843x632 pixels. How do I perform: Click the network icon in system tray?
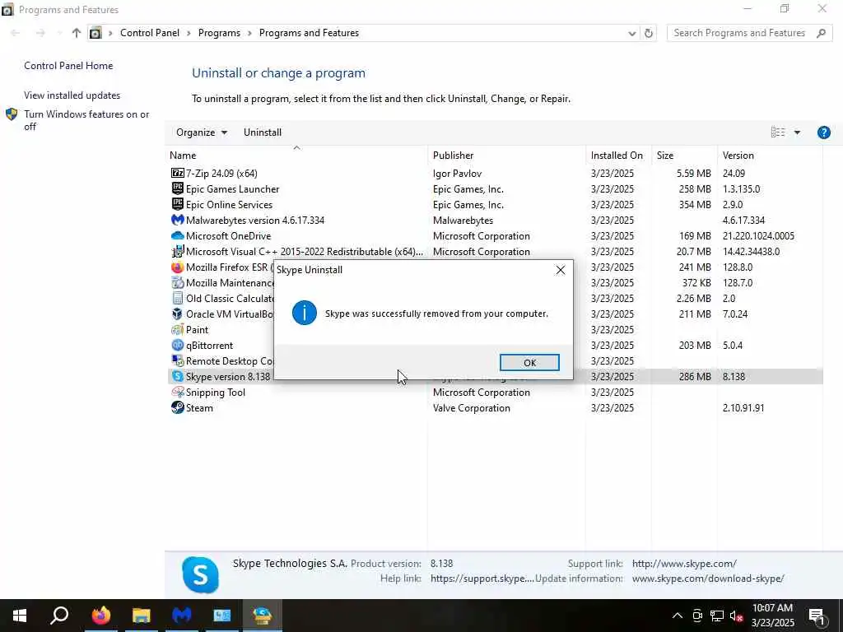[x=717, y=616]
